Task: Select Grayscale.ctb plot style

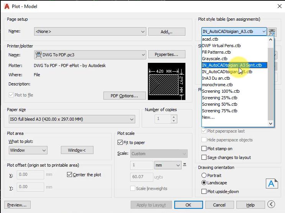Action: click(234, 59)
